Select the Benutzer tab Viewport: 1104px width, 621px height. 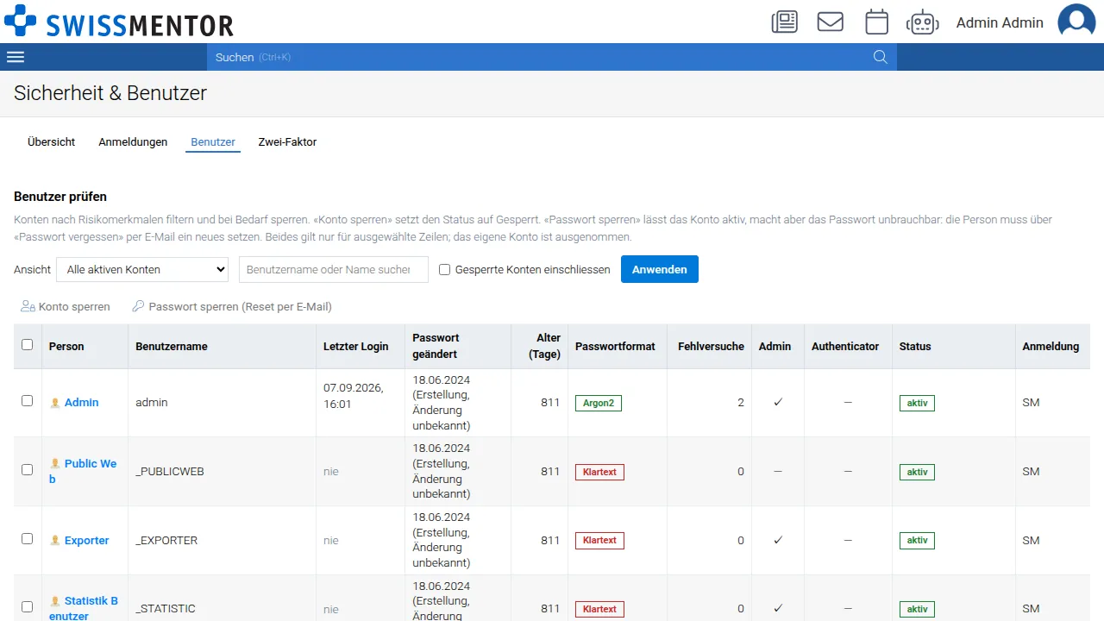coord(213,142)
